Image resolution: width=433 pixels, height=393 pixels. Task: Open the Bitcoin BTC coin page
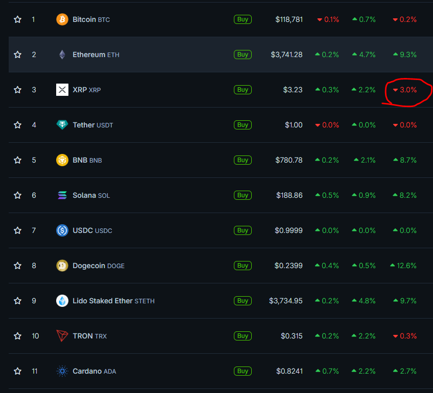[x=91, y=19]
